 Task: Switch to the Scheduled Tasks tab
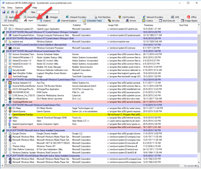pyautogui.click(x=92, y=21)
